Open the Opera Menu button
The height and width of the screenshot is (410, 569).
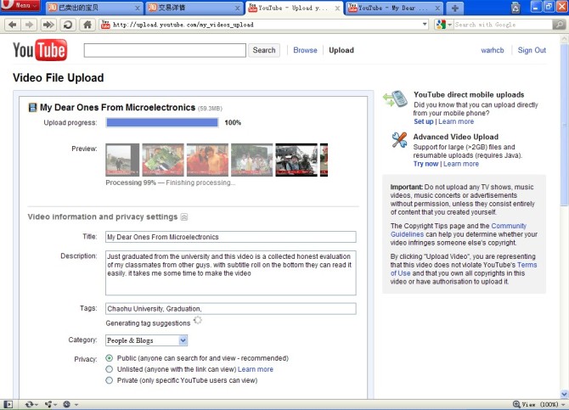20,5
